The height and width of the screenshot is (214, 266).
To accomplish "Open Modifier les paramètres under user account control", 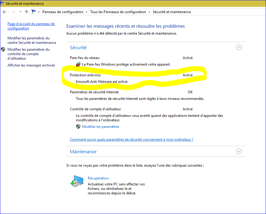I will tap(101, 127).
